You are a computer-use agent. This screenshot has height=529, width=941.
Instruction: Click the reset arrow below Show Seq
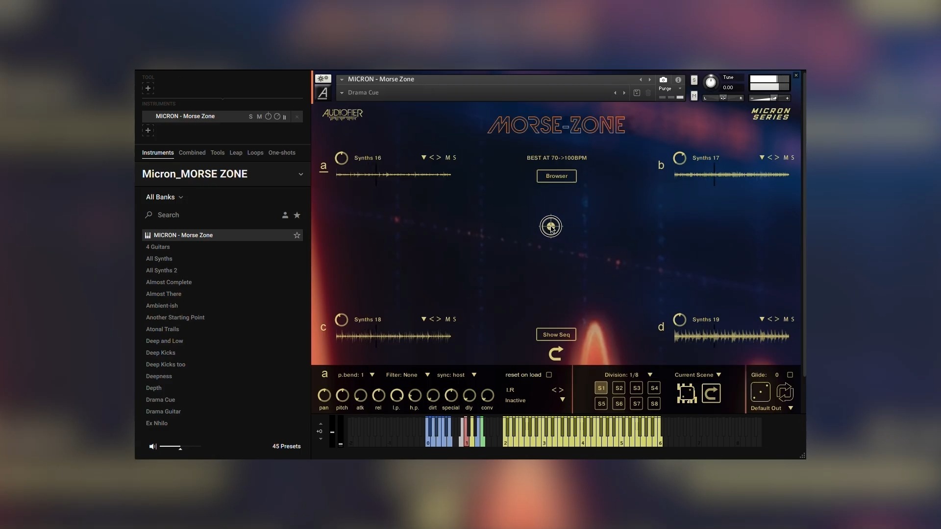click(x=556, y=353)
